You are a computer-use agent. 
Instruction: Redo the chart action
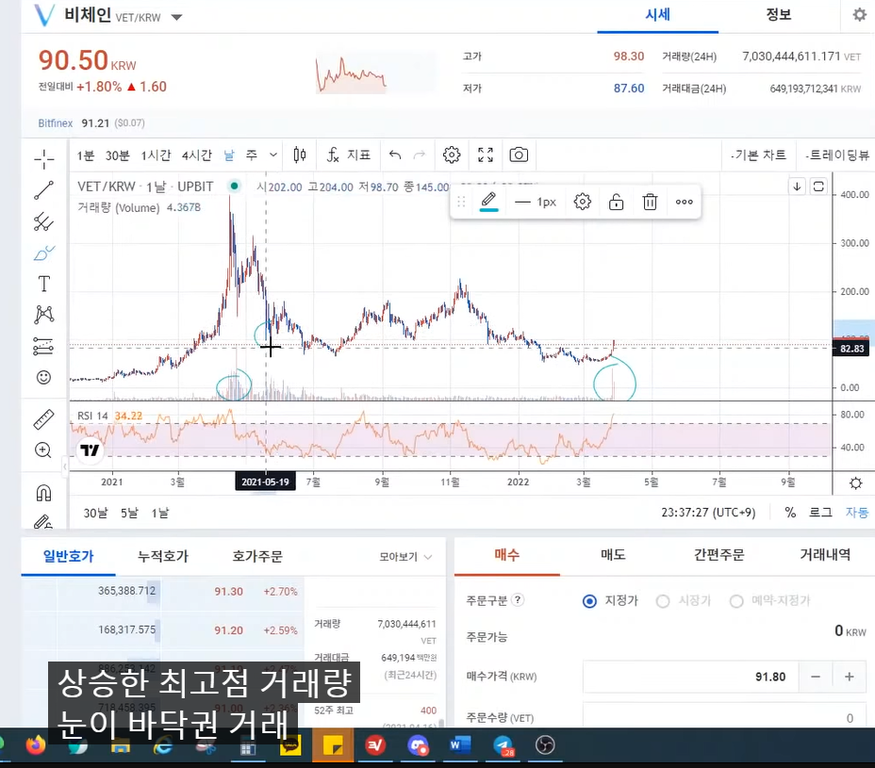[x=419, y=155]
